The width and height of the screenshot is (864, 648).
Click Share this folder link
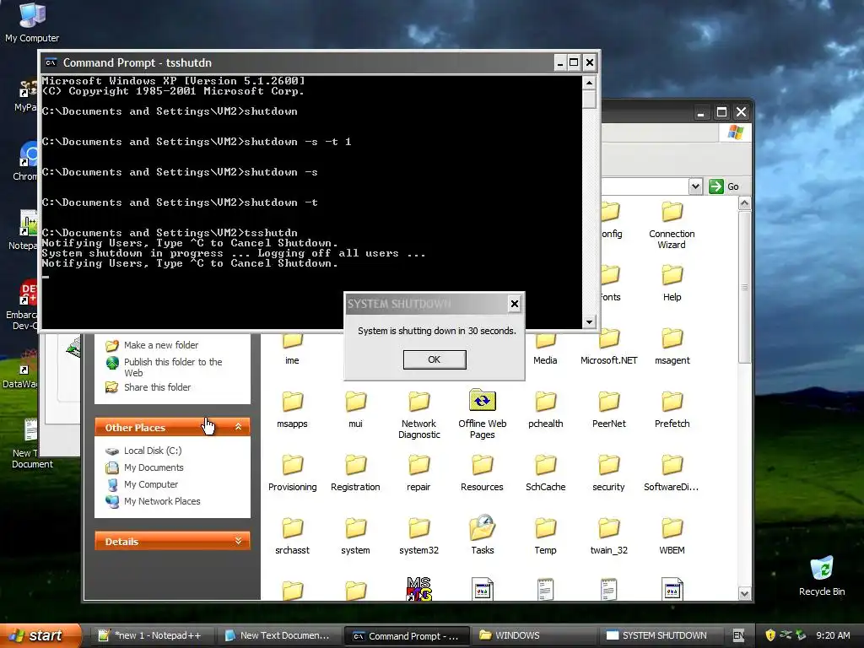click(157, 387)
